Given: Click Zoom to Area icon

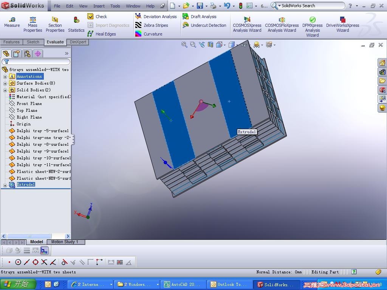Looking at the screenshot, I should pyautogui.click(x=193, y=45).
